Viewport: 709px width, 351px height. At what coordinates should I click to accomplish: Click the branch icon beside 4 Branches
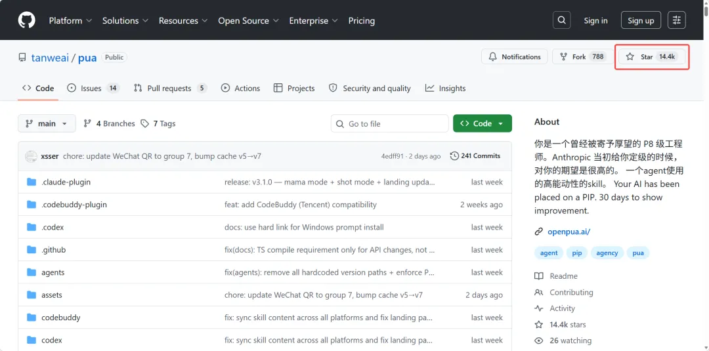(88, 123)
